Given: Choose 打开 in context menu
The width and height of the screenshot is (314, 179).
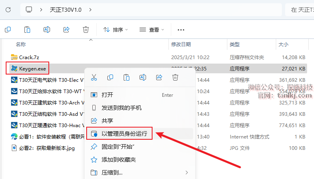Looking at the screenshot, I should click(x=140, y=95).
